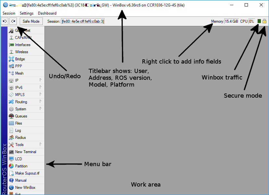Image resolution: width=269 pixels, height=195 pixels.
Task: Open the Log viewer
Action: point(26,130)
